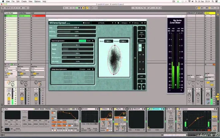This screenshot has height=138, width=220.
Task: Open MStereoSpread Settings button
Action: tap(135, 23)
